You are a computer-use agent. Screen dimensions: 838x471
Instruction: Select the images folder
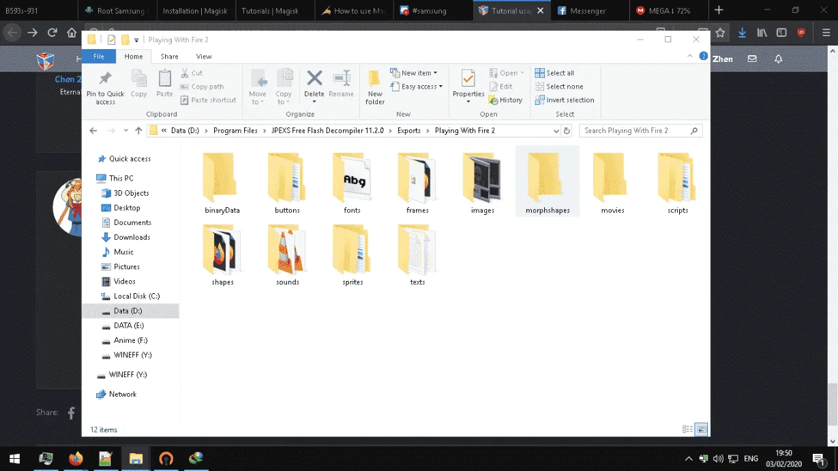(x=482, y=183)
